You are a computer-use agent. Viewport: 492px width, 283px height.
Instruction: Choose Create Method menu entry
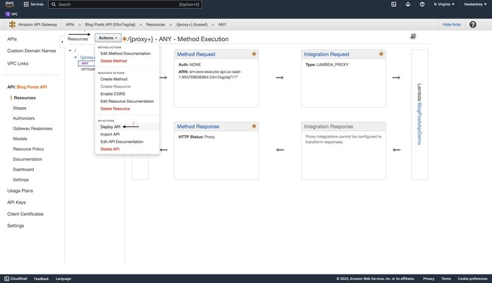click(114, 79)
